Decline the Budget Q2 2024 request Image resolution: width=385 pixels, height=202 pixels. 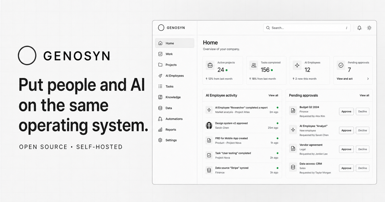(363, 112)
